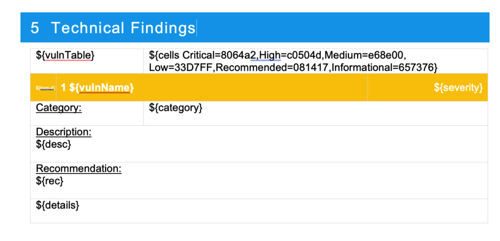Viewport: 500px width, 241px height.
Task: Click the ${category} placeholder
Action: pyautogui.click(x=176, y=108)
